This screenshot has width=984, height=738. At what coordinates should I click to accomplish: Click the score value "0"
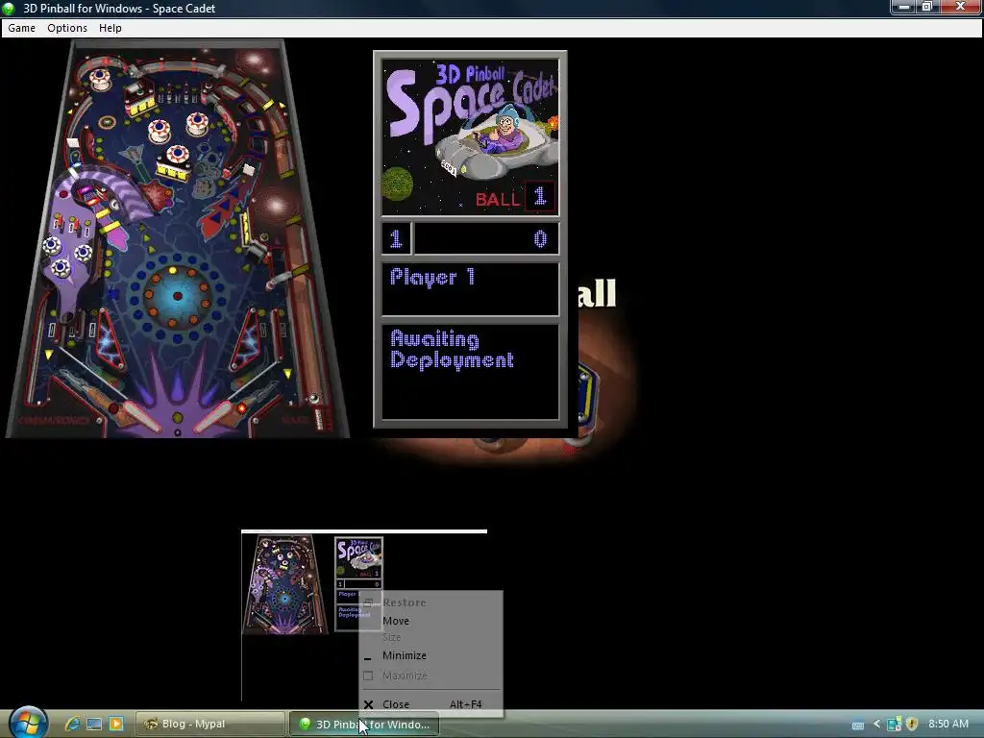pos(540,239)
